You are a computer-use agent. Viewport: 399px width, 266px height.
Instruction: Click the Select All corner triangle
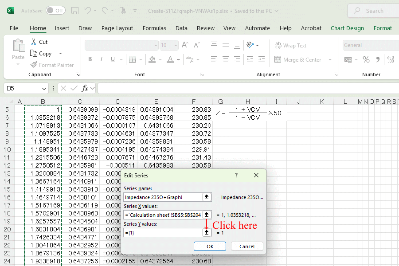tap(11, 102)
